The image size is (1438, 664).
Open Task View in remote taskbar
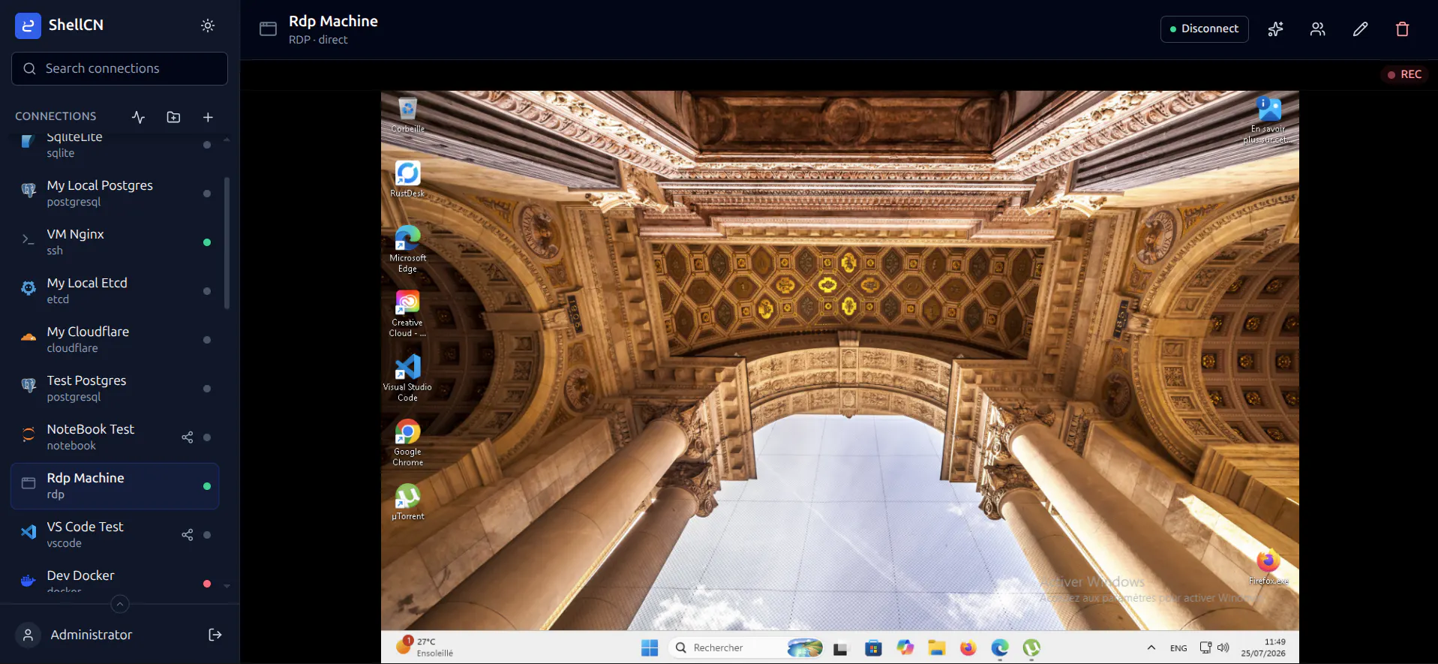[840, 648]
